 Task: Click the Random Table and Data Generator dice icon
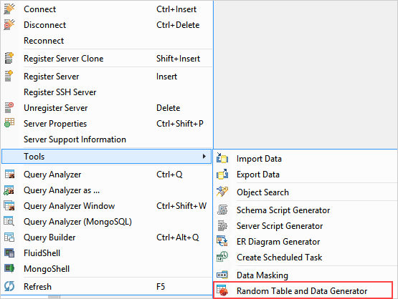click(x=222, y=290)
